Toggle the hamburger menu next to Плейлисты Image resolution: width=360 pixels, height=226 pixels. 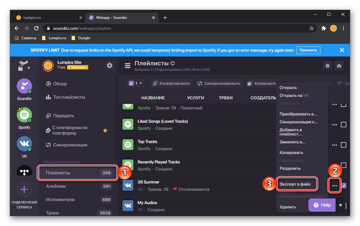coord(127,66)
